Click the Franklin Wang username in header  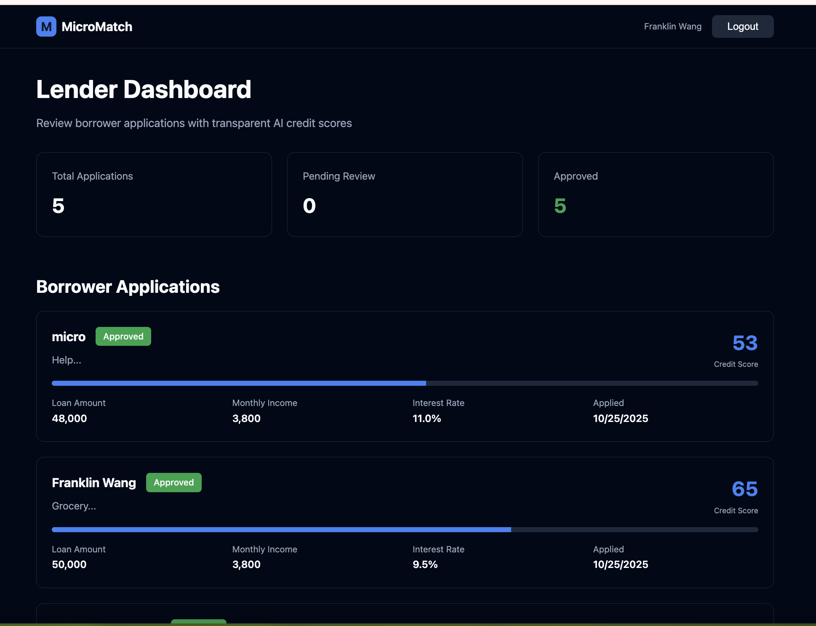[672, 27]
